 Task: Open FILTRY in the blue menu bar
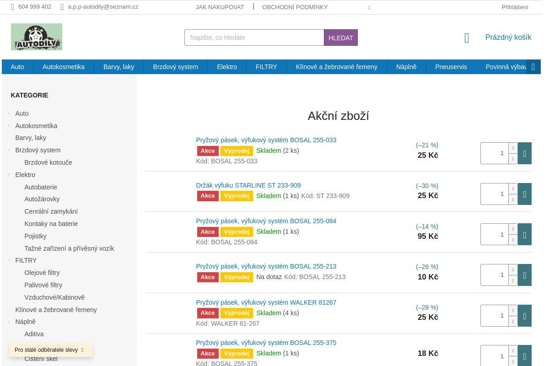[x=266, y=67]
